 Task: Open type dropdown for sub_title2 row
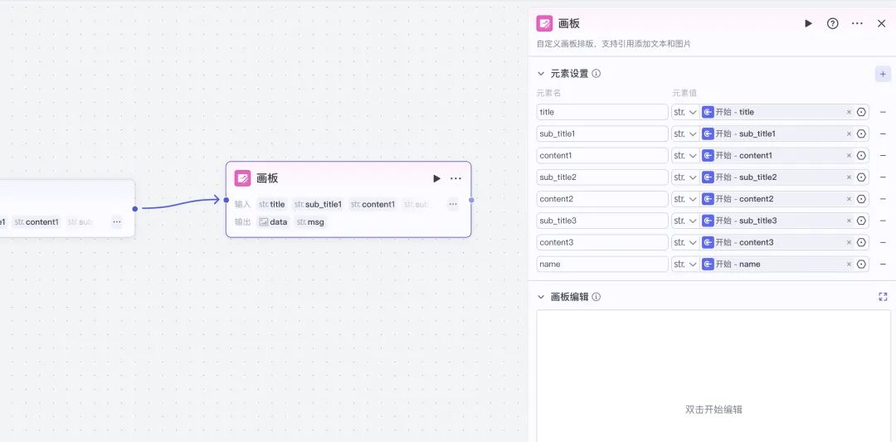point(685,177)
